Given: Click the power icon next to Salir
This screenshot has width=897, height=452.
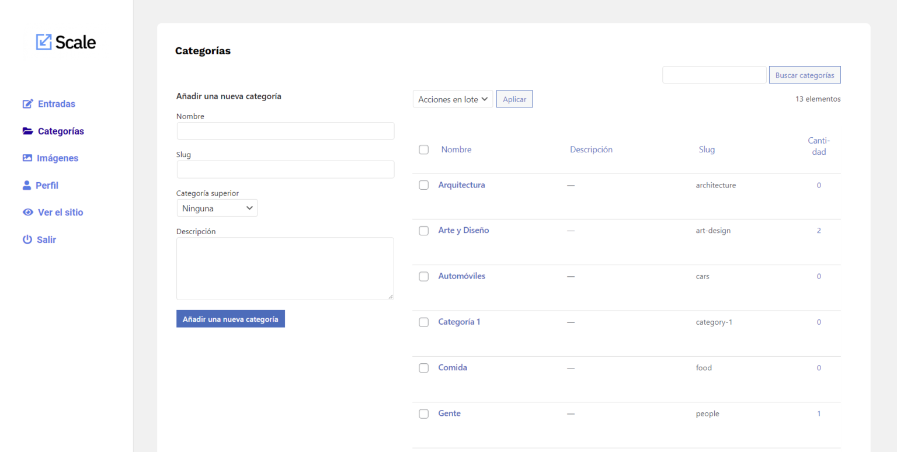Looking at the screenshot, I should coord(27,239).
